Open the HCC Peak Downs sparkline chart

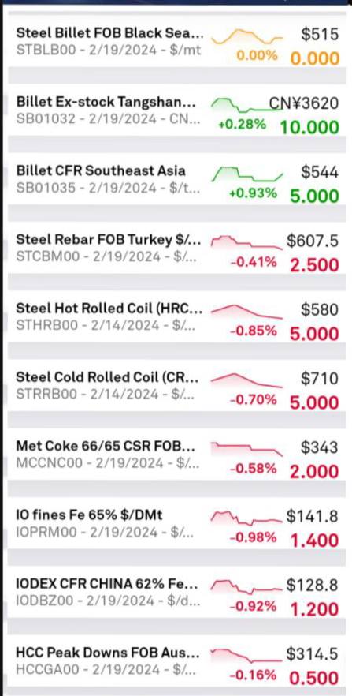tap(247, 655)
